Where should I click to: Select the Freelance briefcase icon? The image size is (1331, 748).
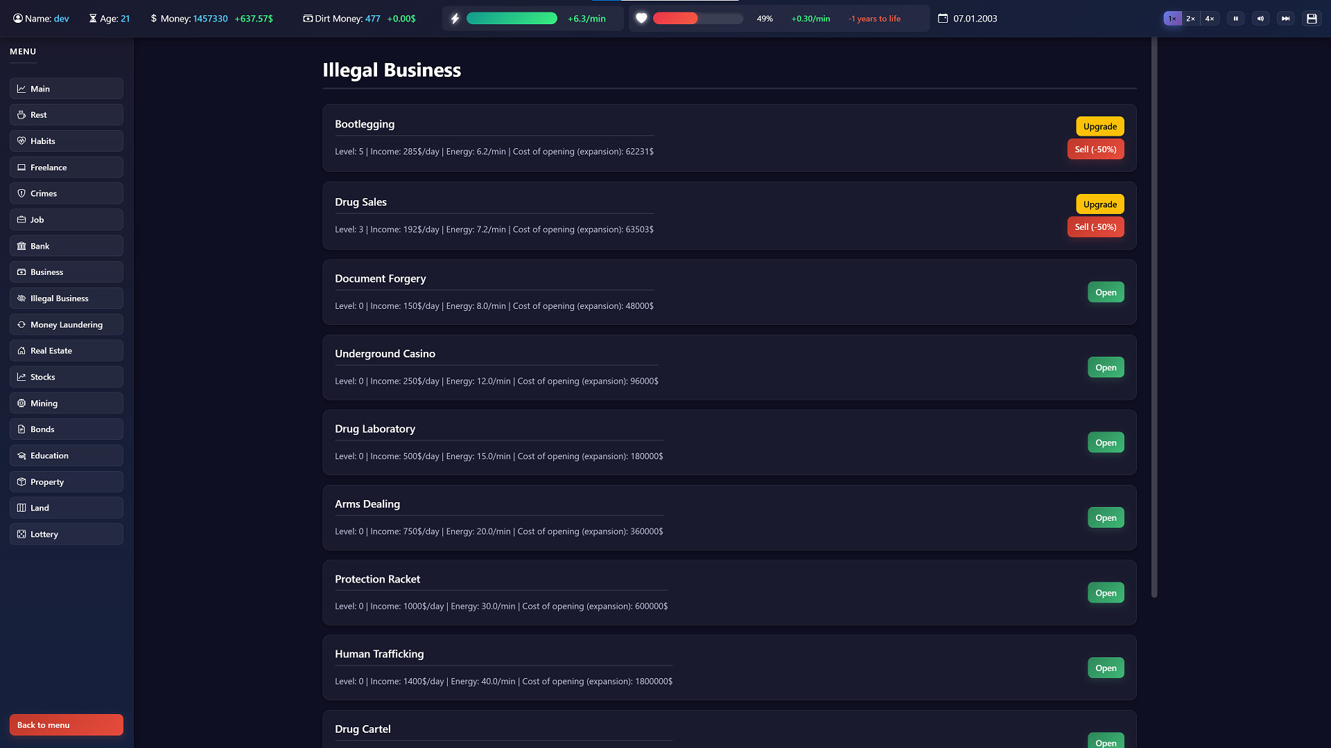21,167
